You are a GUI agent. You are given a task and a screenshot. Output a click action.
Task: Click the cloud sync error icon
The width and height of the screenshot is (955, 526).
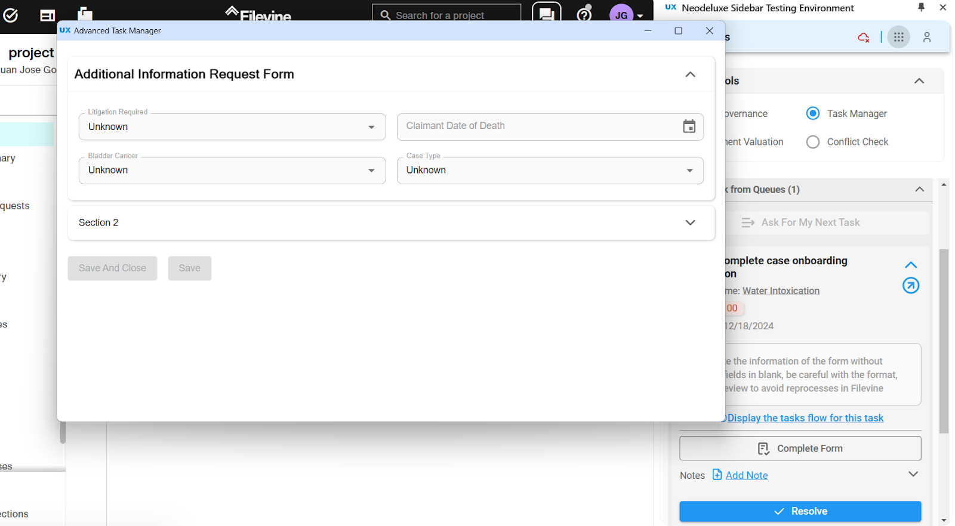(x=863, y=38)
